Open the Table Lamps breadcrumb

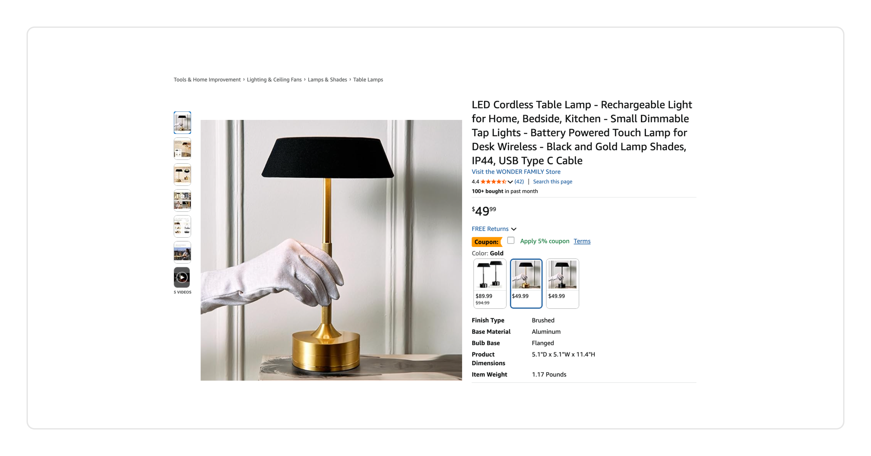point(368,80)
